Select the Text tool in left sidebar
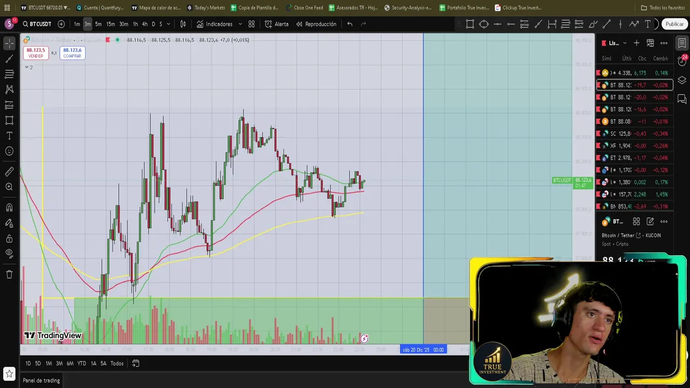Viewport: 690px width, 388px height. [x=9, y=136]
